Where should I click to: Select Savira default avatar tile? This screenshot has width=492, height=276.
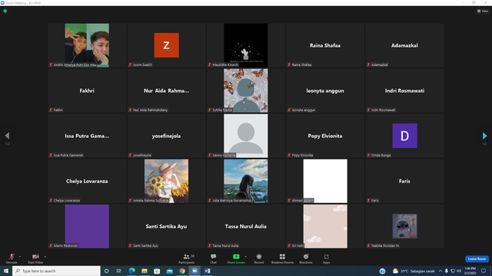246,136
